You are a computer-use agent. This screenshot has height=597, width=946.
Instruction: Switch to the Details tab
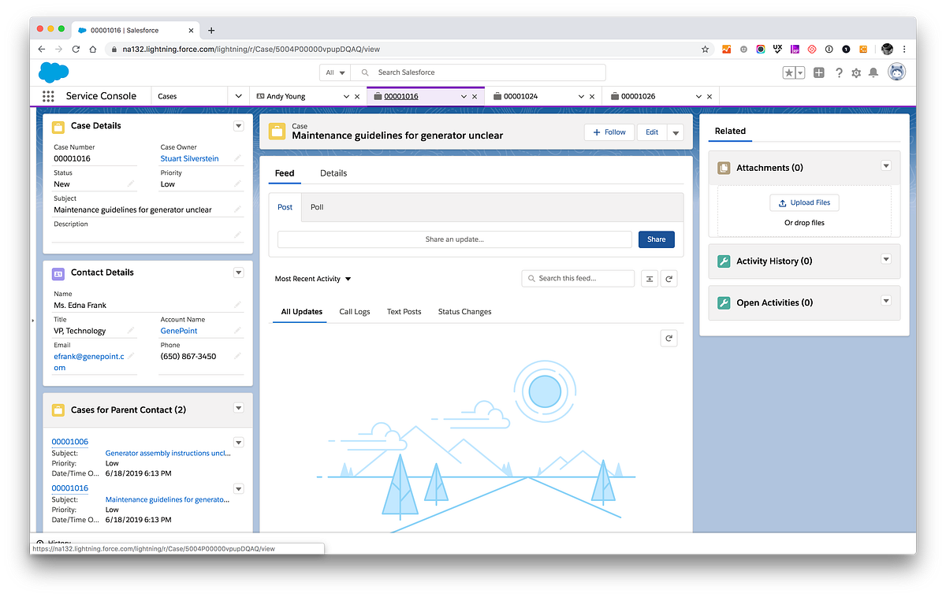(333, 173)
